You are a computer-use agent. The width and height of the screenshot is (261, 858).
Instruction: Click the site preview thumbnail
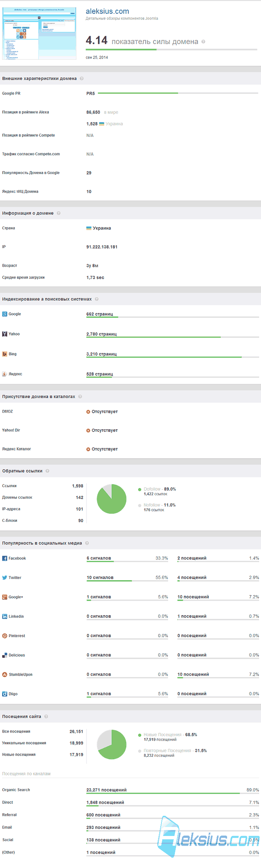[x=40, y=33]
